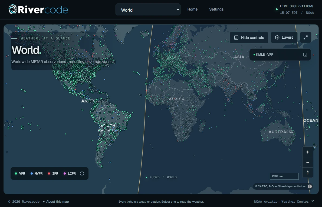Click the 2000 nm scale bar

pyautogui.click(x=284, y=176)
